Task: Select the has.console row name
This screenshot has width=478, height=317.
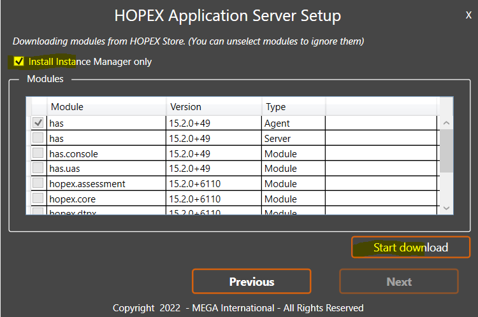Action: coord(73,153)
